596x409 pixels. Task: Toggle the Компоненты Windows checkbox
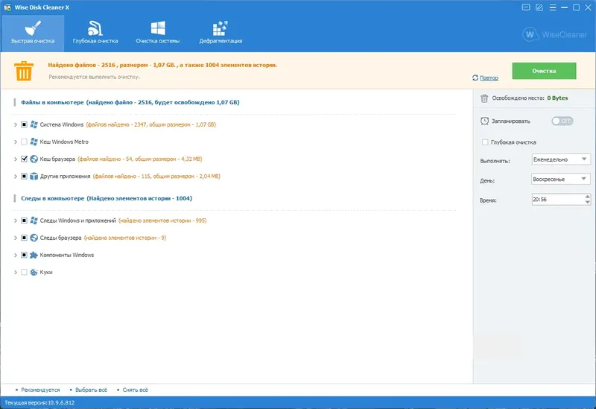(x=24, y=255)
